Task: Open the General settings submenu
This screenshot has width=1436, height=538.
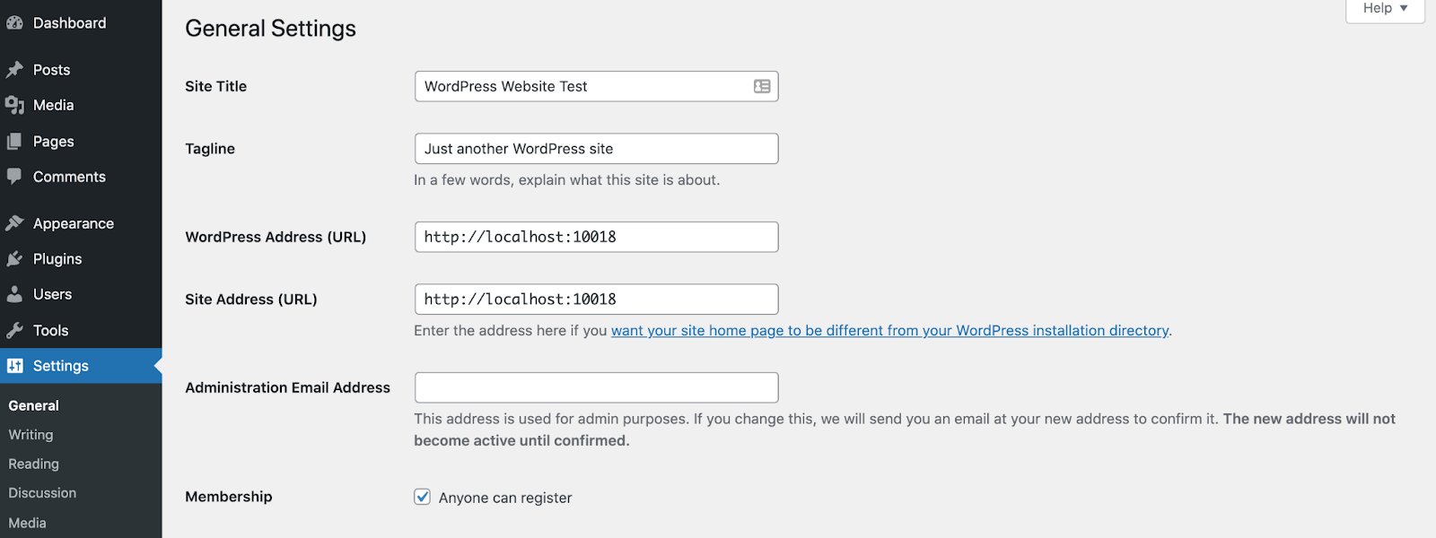Action: pos(34,405)
